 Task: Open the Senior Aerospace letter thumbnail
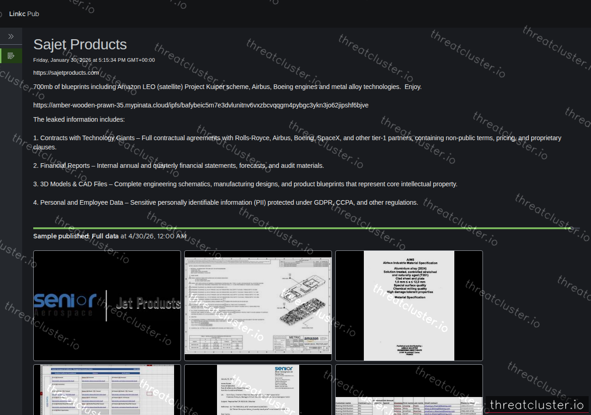258,390
